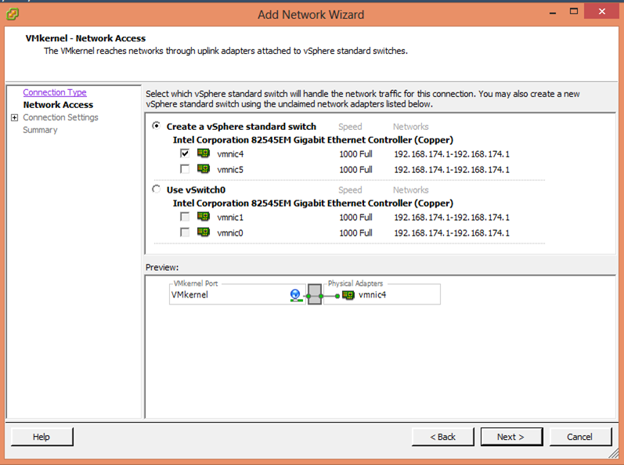Click the Speed header under Create switch

click(350, 127)
